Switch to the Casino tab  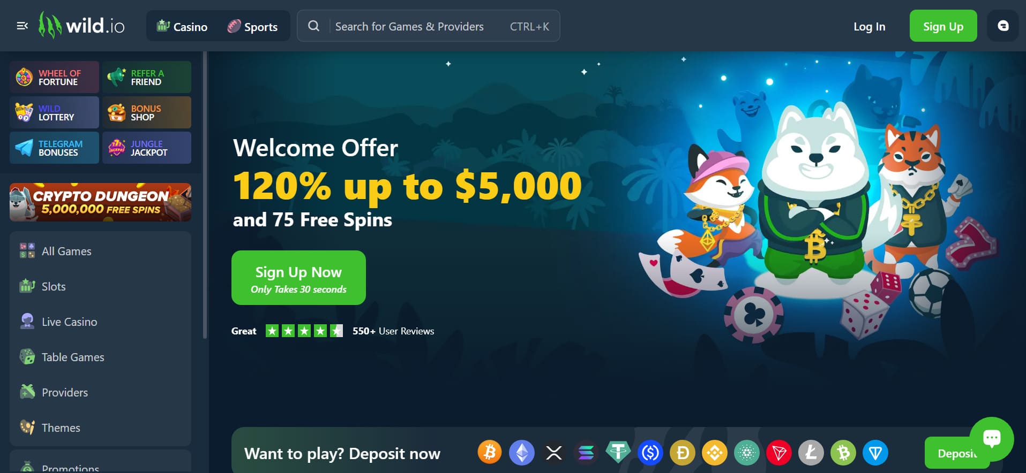(182, 26)
